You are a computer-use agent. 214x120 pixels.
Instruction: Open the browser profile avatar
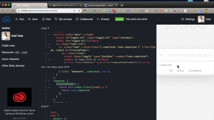coord(206,11)
